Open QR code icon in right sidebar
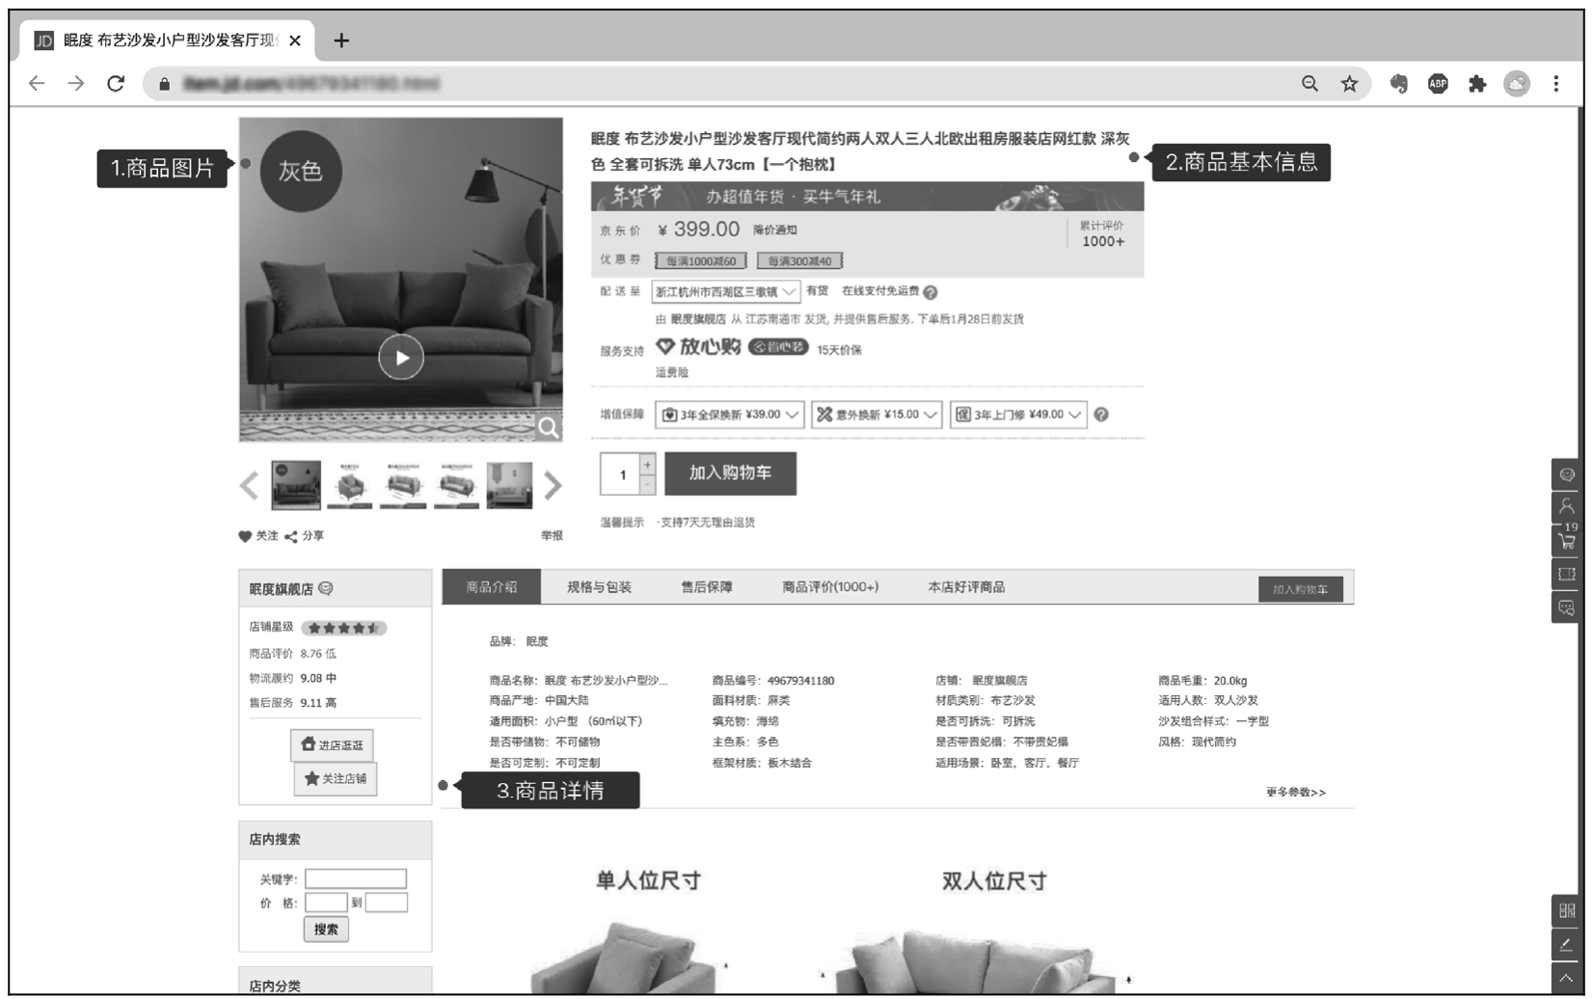Screen dimensions: 1593x999 click(x=1567, y=911)
